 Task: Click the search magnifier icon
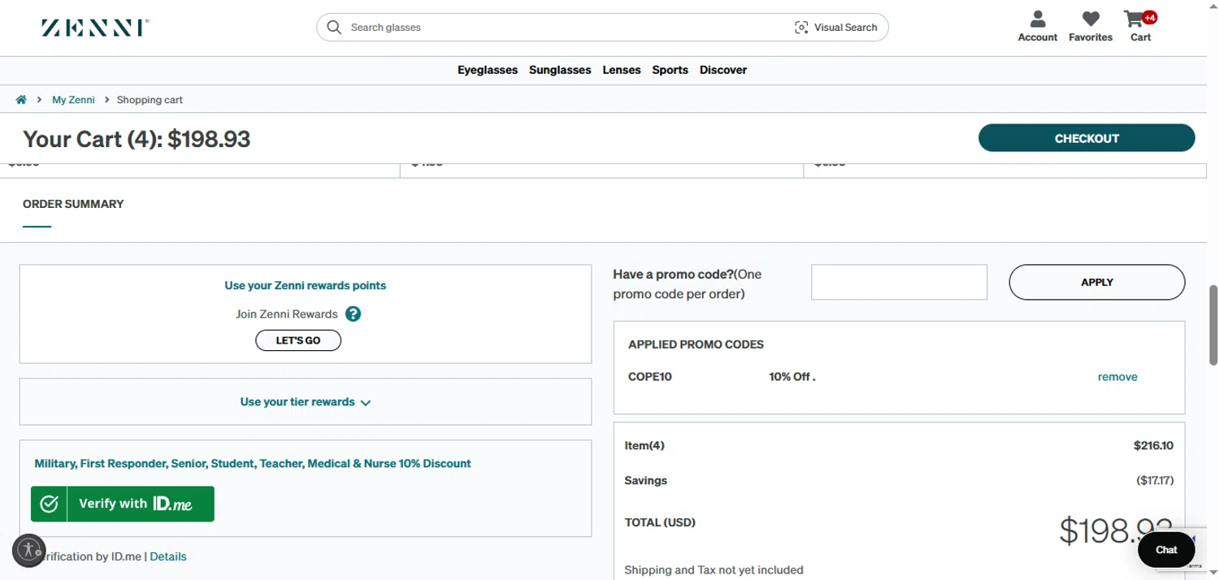(x=334, y=28)
